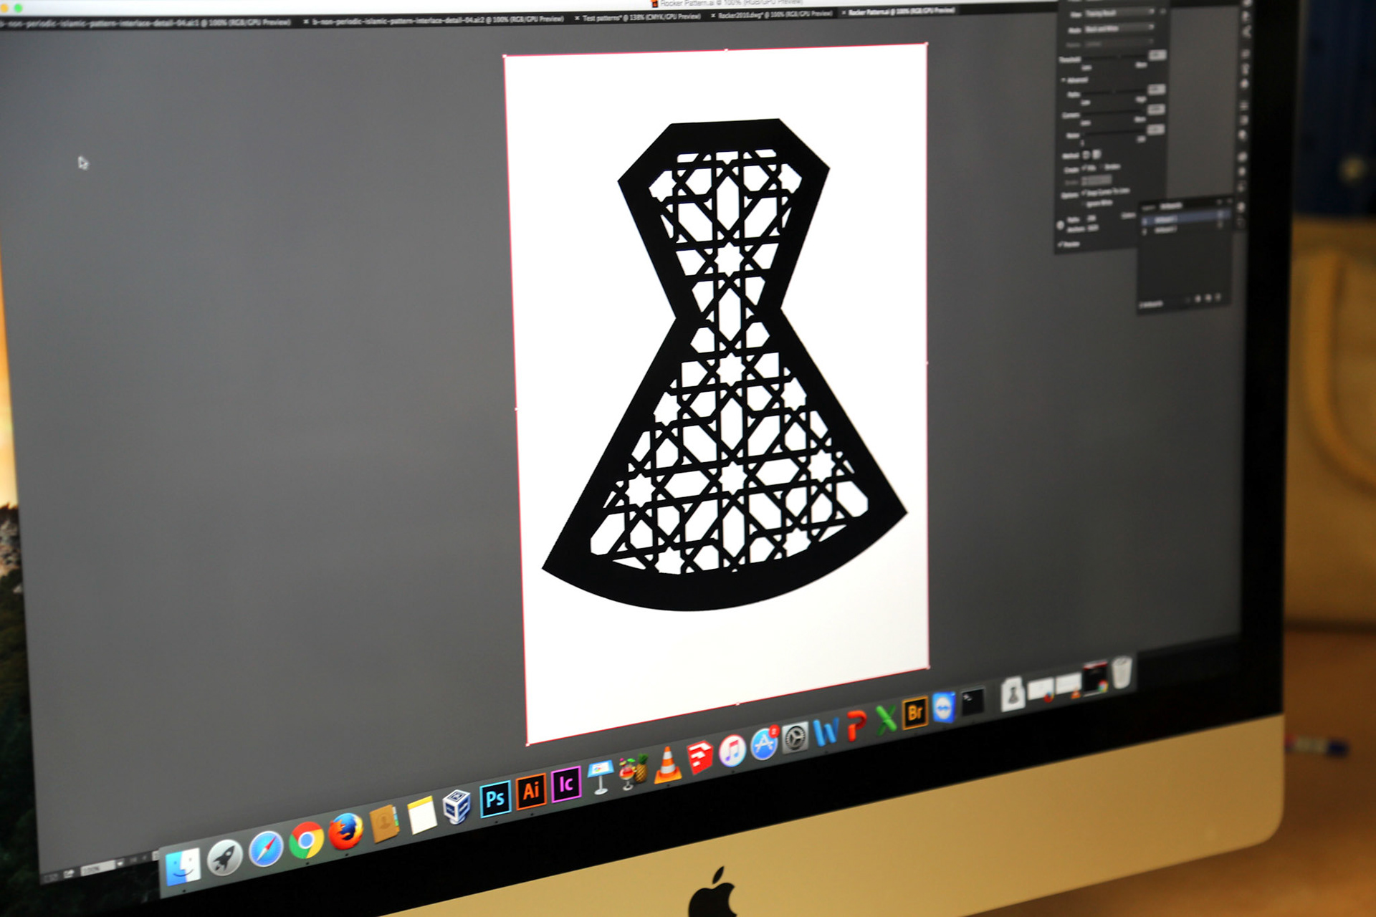Toggle Snap Curves To Lines checkbox
This screenshot has width=1376, height=917.
(x=1084, y=192)
